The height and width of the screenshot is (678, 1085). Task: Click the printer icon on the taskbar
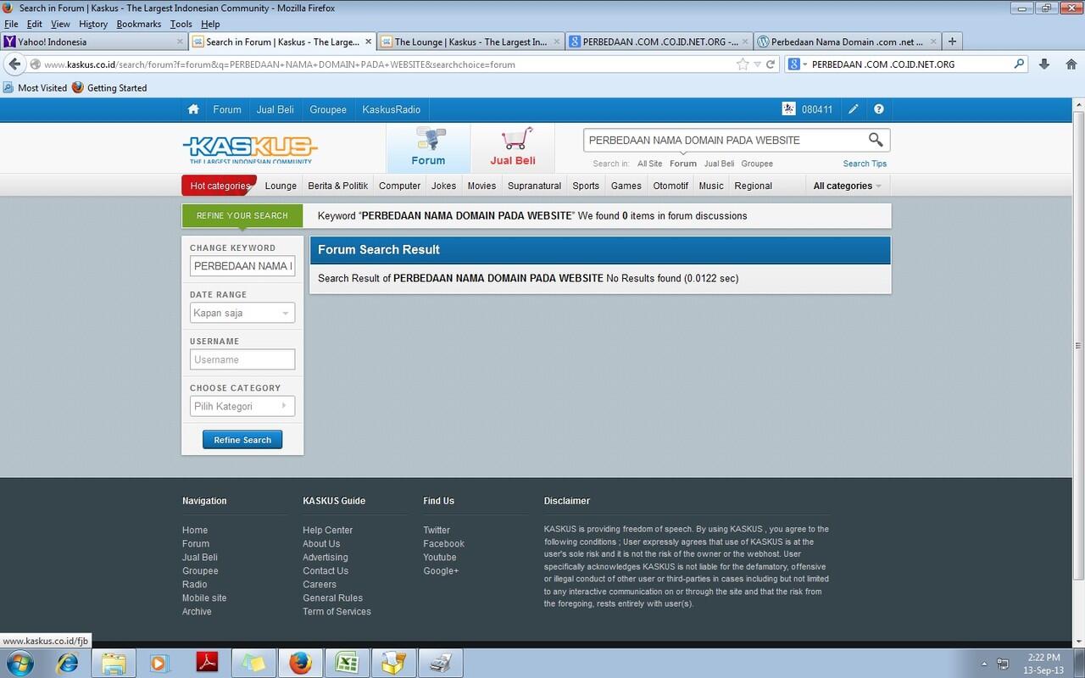tap(440, 663)
